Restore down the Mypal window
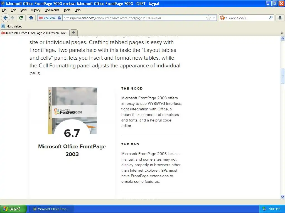285x213 pixels. (275, 3)
